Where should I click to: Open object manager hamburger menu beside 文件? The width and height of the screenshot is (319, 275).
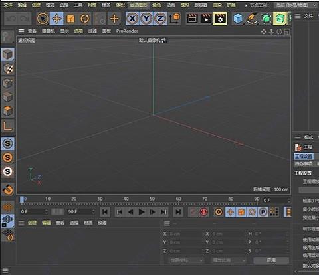[298, 16]
